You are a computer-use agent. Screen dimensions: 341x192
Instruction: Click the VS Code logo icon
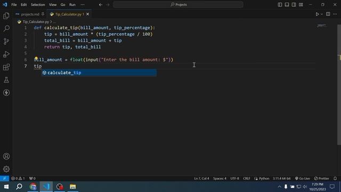click(5, 5)
